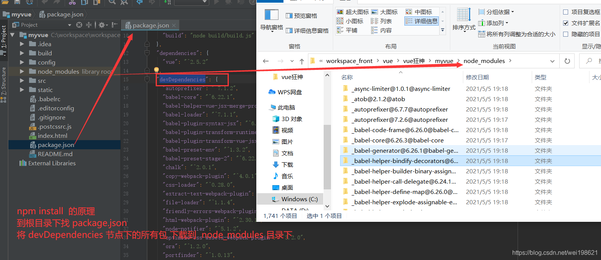Click the navigation pane vertical scrollbar

pyautogui.click(x=327, y=157)
